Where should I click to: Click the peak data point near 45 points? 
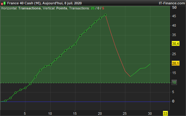coord(105,15)
